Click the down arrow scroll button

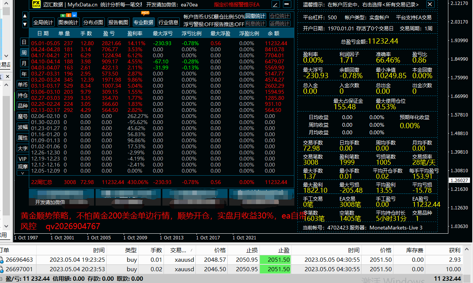(x=25, y=24)
